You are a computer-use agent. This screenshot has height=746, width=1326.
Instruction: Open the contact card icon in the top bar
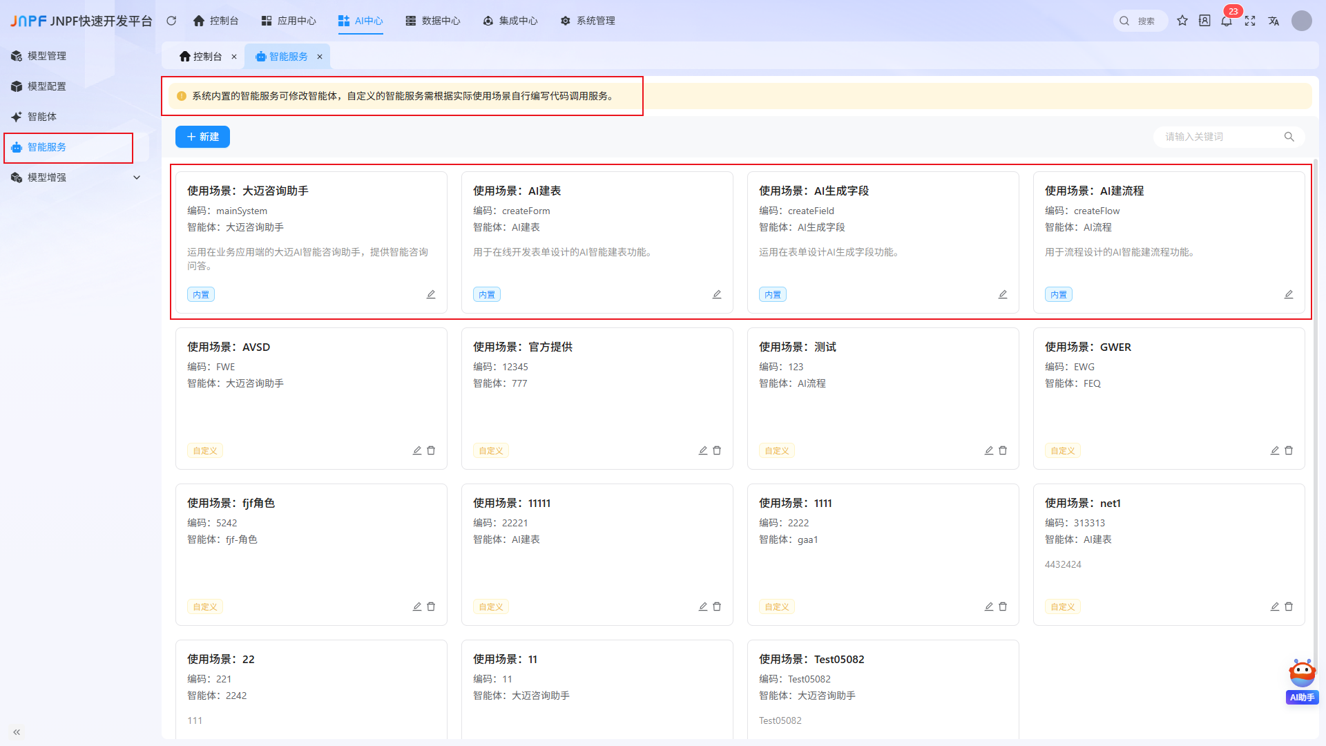pyautogui.click(x=1204, y=21)
